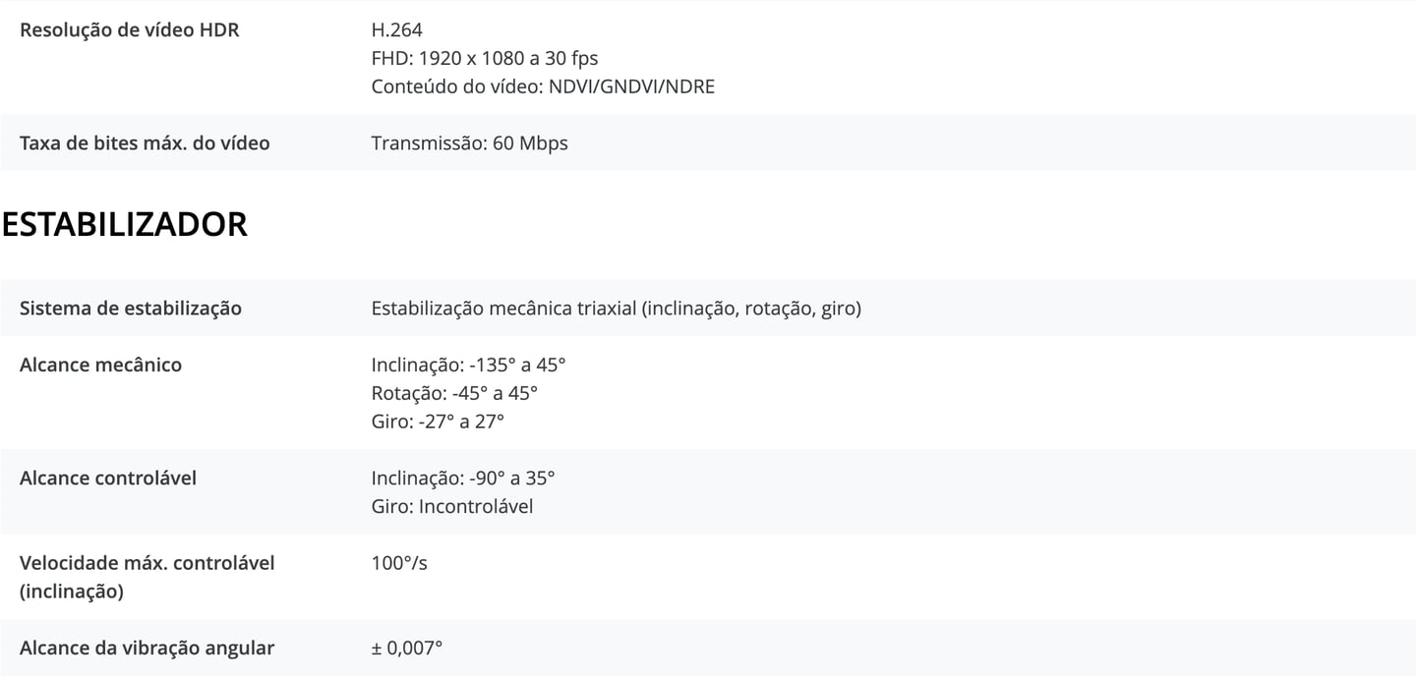This screenshot has height=677, width=1416.
Task: Click the 'Giro: -27° a 27°' value
Action: pos(438,422)
